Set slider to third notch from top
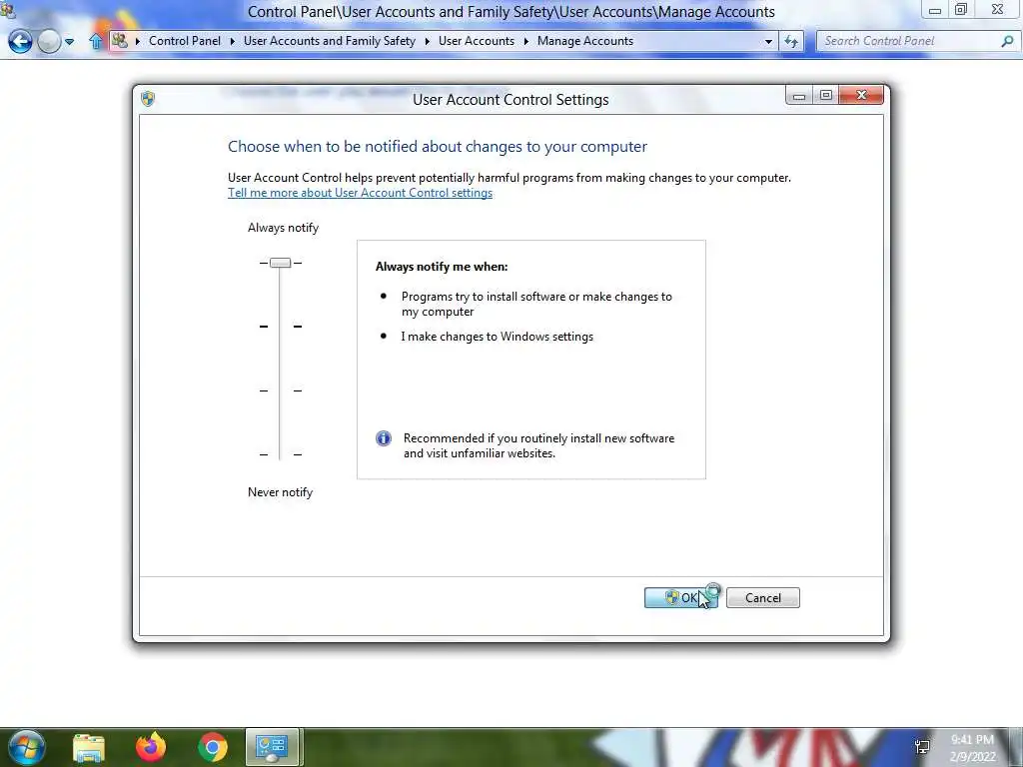Image resolution: width=1023 pixels, height=767 pixels. click(x=280, y=390)
